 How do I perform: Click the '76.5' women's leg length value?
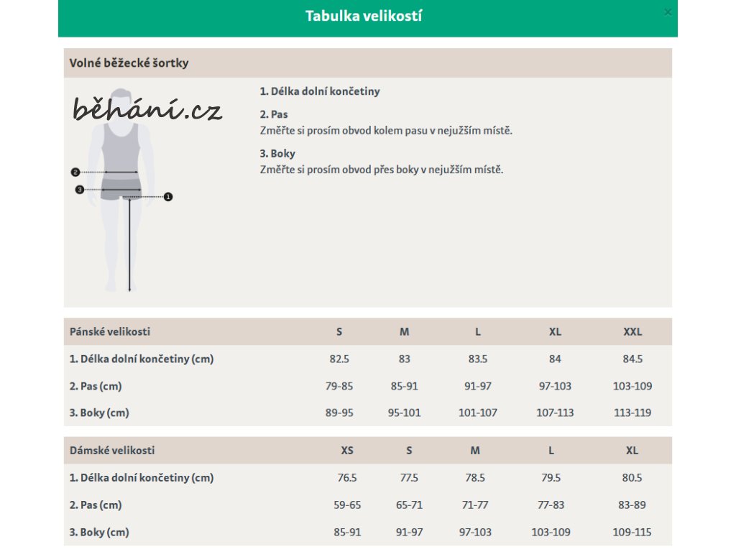[x=347, y=478]
